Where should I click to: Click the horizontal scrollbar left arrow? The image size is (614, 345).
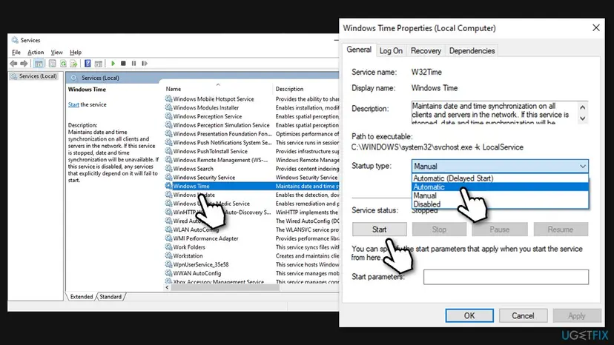tap(167, 287)
